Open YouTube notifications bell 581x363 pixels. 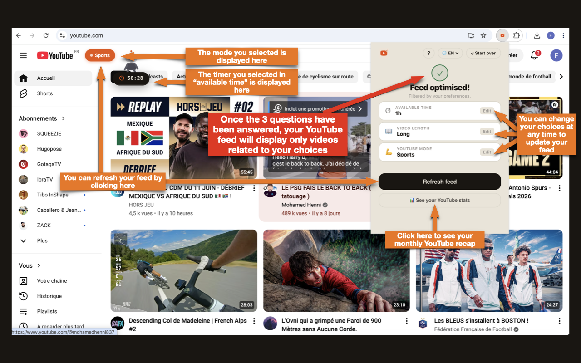tap(535, 55)
